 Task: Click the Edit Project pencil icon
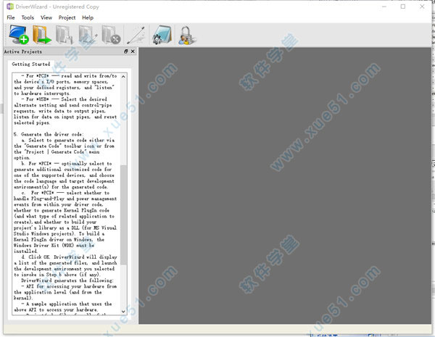click(x=88, y=35)
